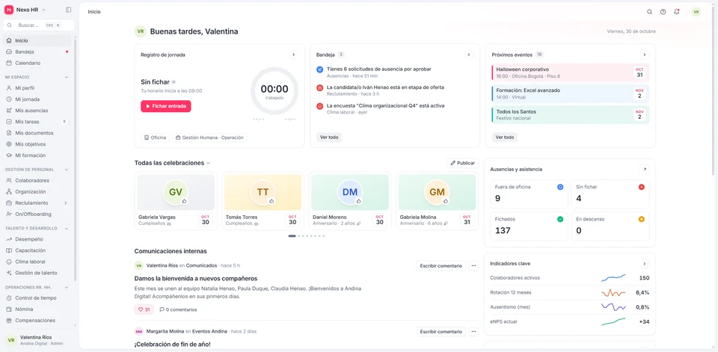Open Mis tareas in sidebar
This screenshot has width=718, height=352.
[37, 122]
